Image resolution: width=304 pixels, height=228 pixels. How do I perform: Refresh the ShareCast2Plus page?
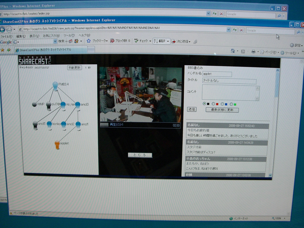pyautogui.click(x=235, y=30)
